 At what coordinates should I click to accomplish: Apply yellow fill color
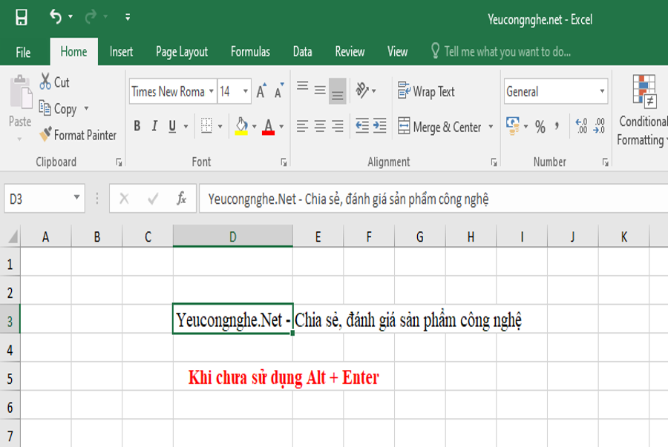[241, 126]
